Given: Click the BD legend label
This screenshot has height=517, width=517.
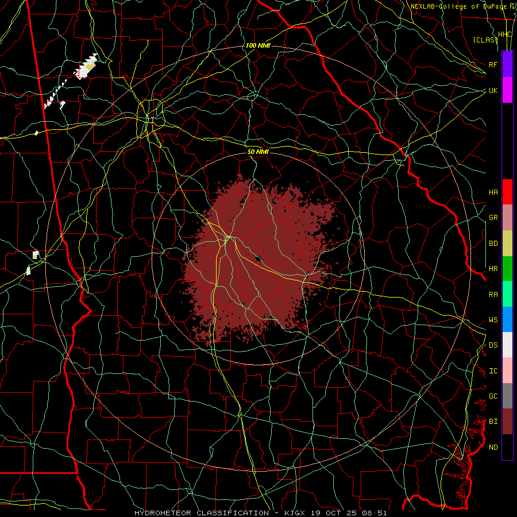Looking at the screenshot, I should 493,244.
